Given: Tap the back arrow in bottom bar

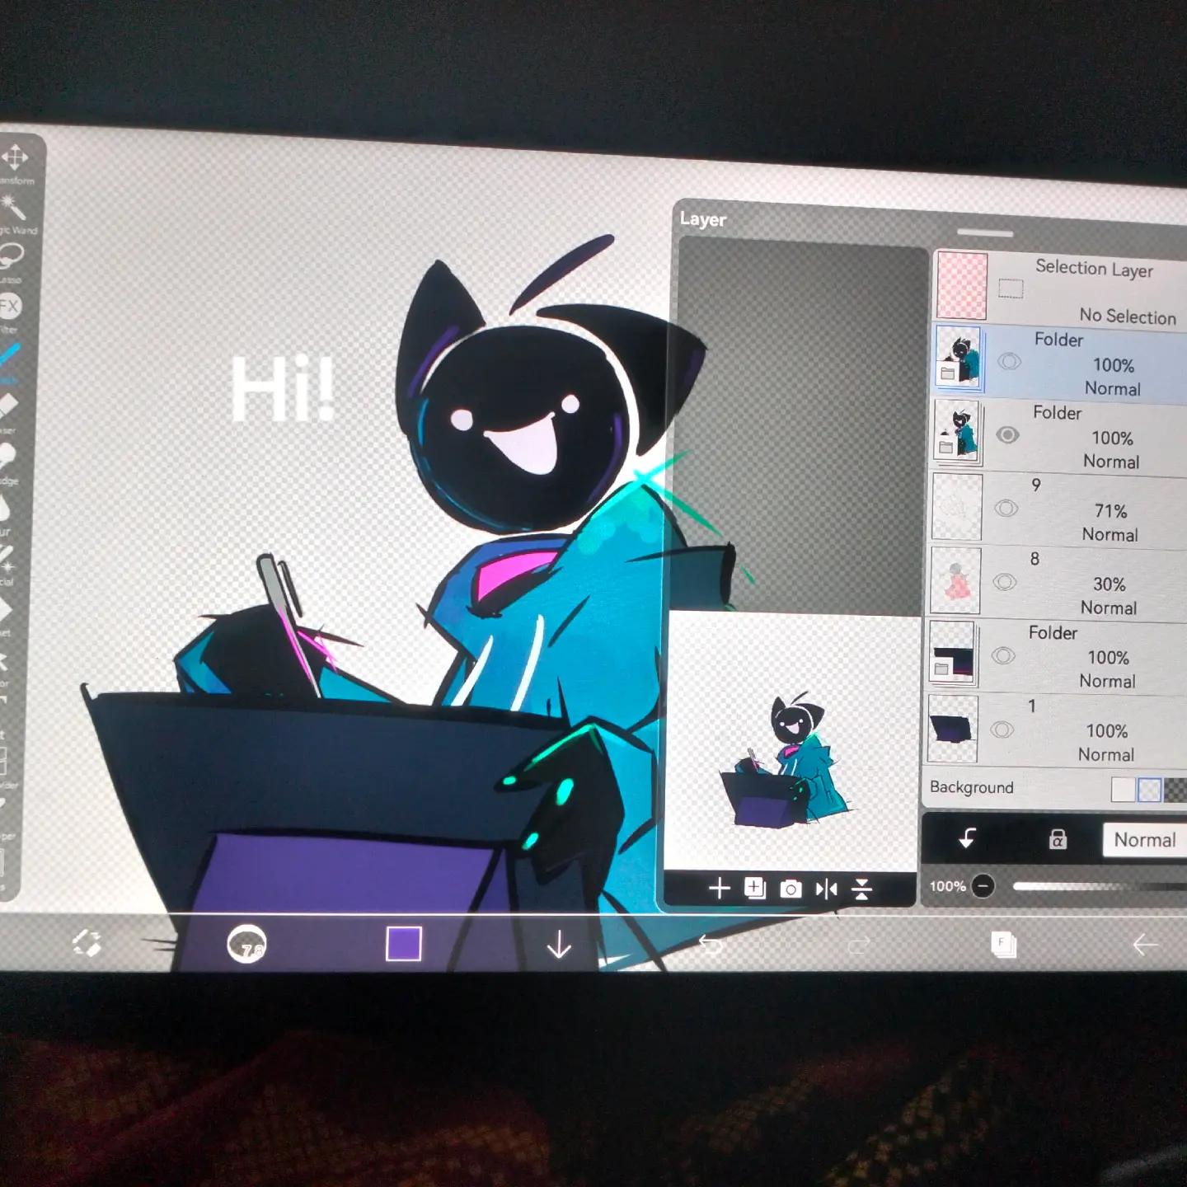Looking at the screenshot, I should coord(1145,945).
